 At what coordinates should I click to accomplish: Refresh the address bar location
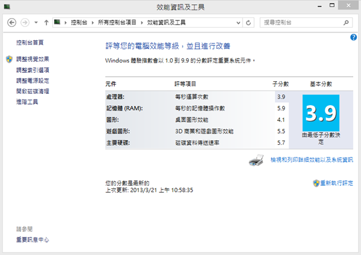pyautogui.click(x=248, y=22)
